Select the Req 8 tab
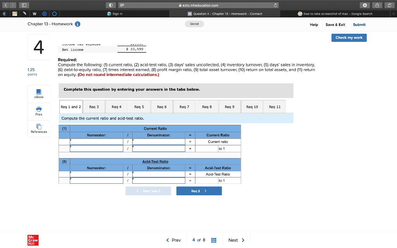397x248 pixels. 207,107
